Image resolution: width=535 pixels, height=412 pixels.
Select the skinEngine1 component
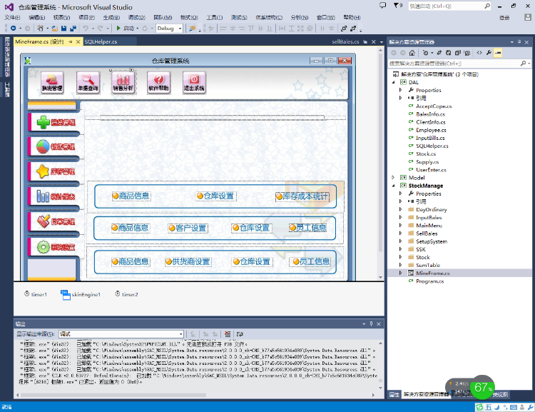tap(81, 294)
